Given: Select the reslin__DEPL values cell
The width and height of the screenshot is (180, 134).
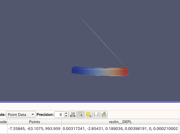Looking at the screenshot, I should click(x=120, y=129).
